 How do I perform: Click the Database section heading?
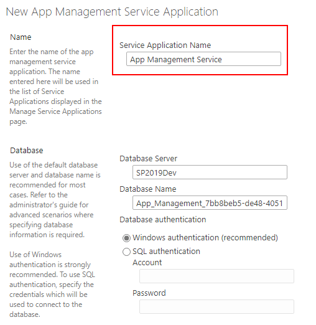click(x=27, y=151)
